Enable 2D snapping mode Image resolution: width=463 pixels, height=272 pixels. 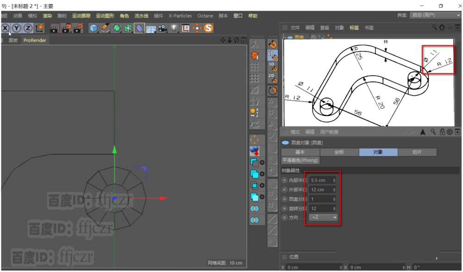tap(273, 79)
